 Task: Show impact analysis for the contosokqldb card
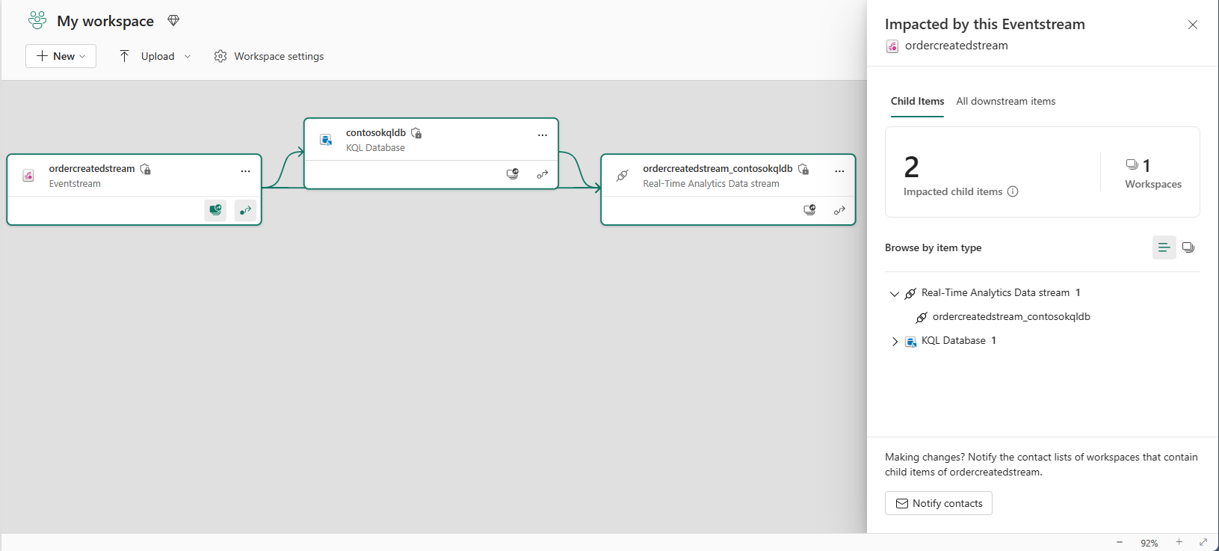[513, 174]
